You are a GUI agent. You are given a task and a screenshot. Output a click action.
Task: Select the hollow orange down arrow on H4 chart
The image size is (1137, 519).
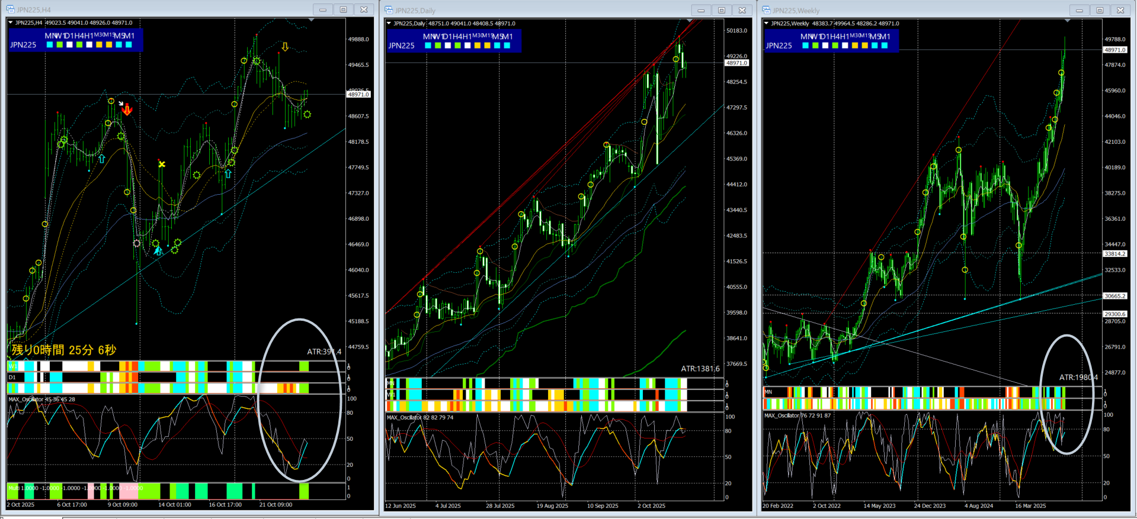(x=285, y=47)
